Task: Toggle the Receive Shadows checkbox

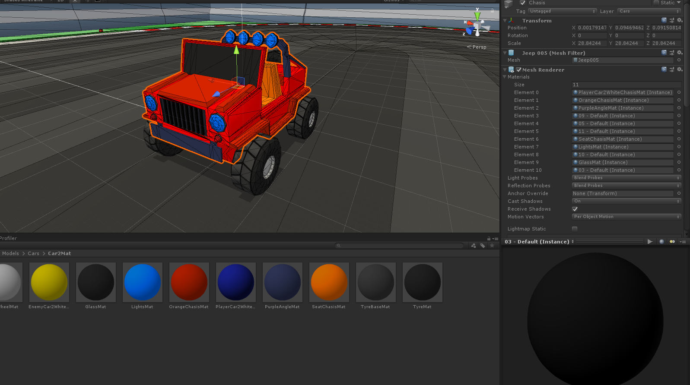Action: (x=575, y=209)
